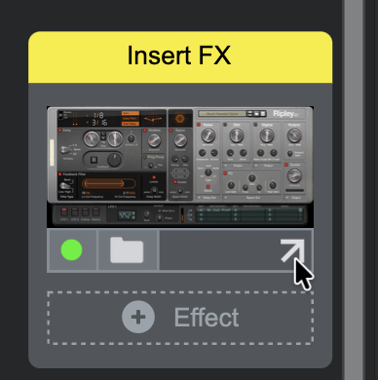Viewport: 378px width, 380px height.
Task: Open effect in rack via arrow icon
Action: click(x=292, y=250)
